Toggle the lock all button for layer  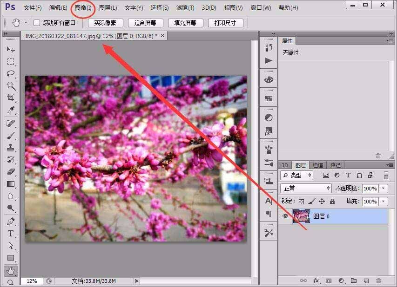pyautogui.click(x=332, y=202)
